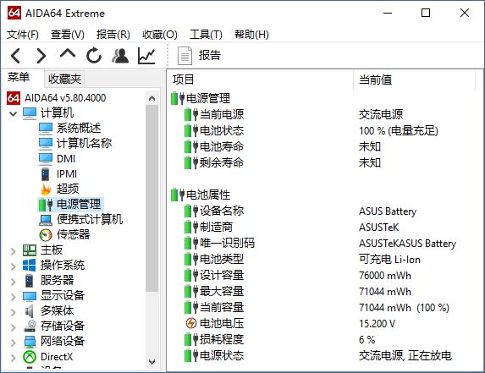Click the lightning voltage icon beside 电池电压
This screenshot has width=485, height=373.
(191, 324)
